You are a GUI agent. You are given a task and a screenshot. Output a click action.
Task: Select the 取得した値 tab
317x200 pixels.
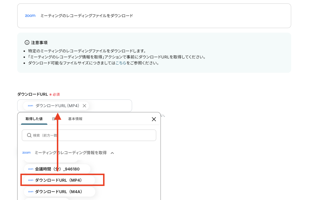(x=34, y=119)
